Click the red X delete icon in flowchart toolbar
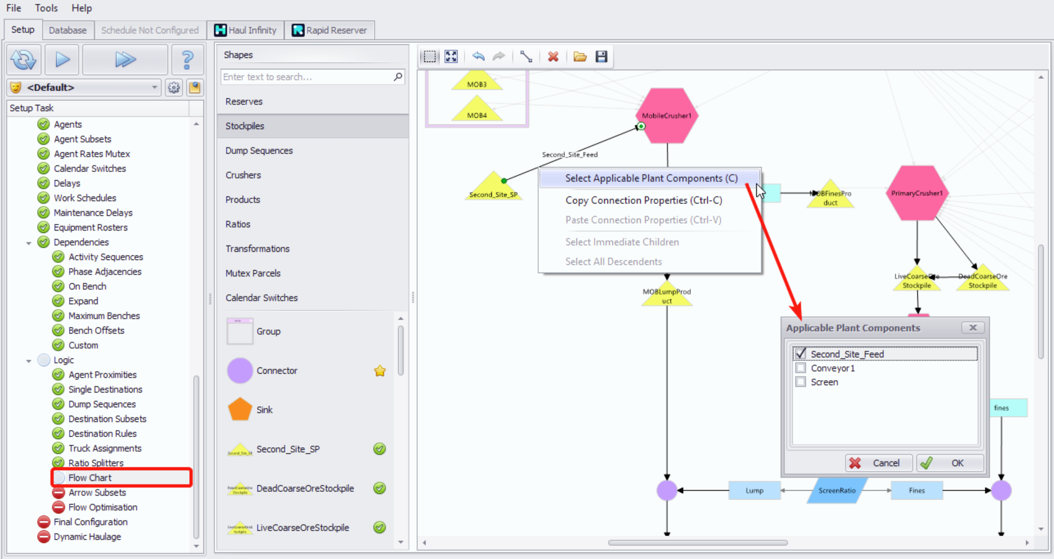Screen dimensions: 1054x559 pos(553,57)
